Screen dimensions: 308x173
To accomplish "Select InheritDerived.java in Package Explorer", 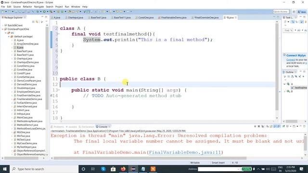I will point(27,107).
